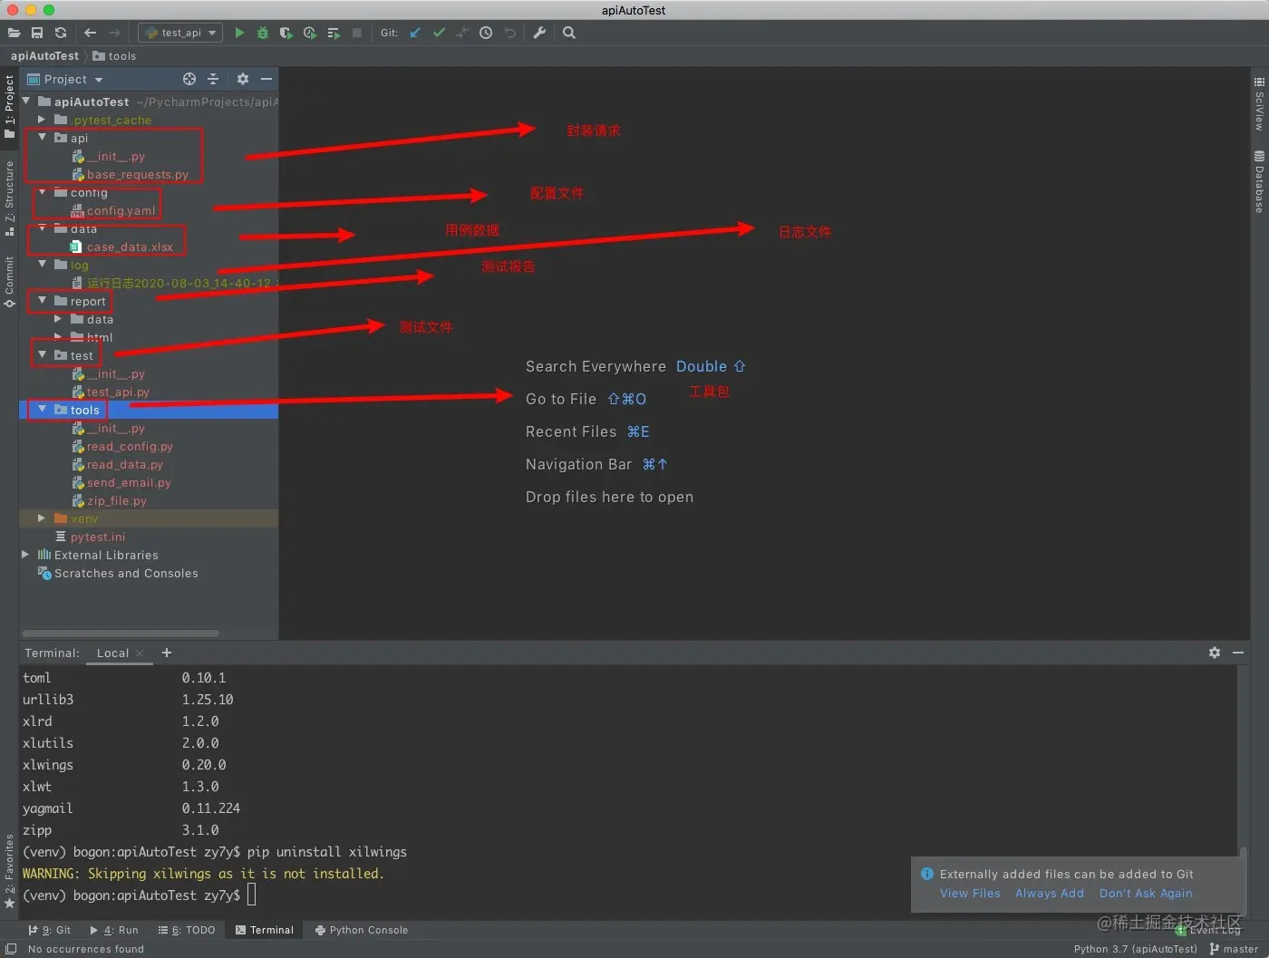This screenshot has height=958, width=1269.
Task: Open the TODO tool window tab
Action: [187, 930]
